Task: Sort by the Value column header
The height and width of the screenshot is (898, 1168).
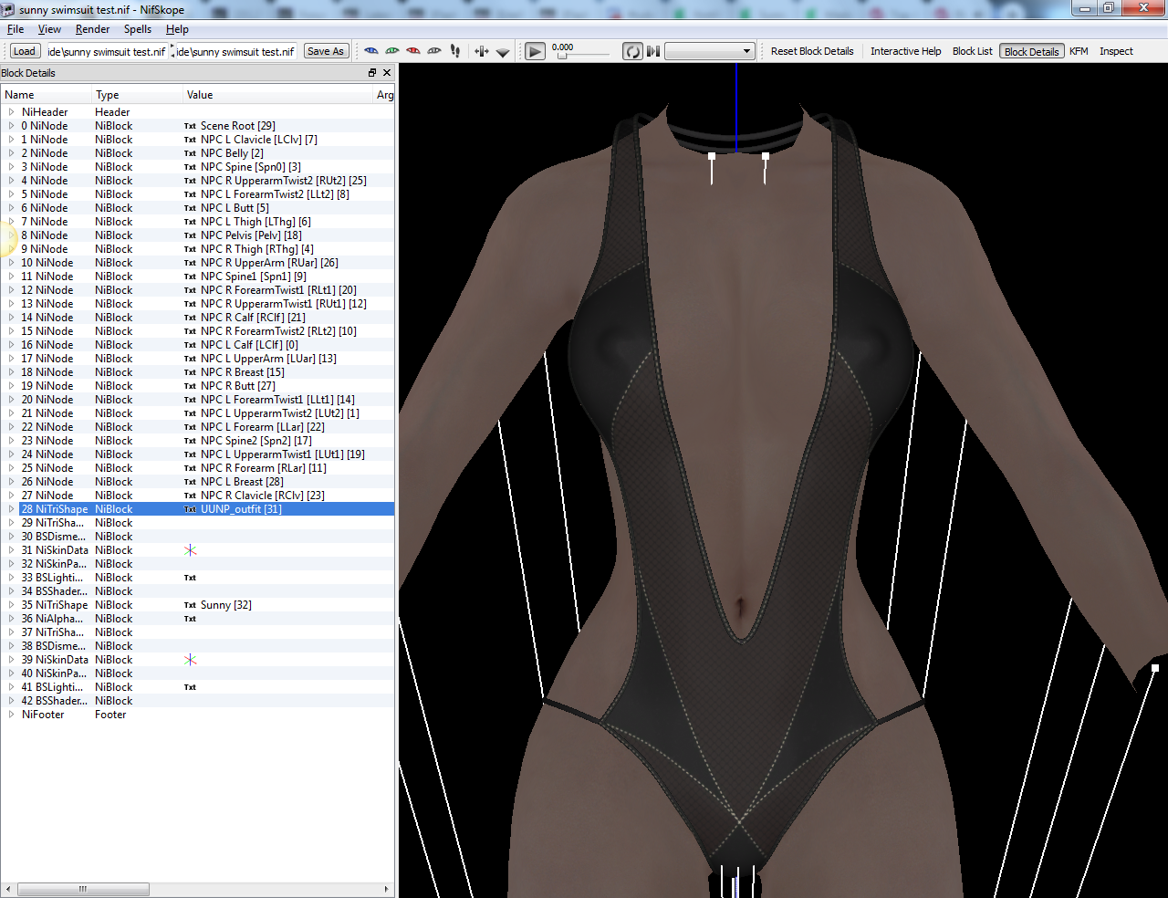Action: pyautogui.click(x=277, y=95)
